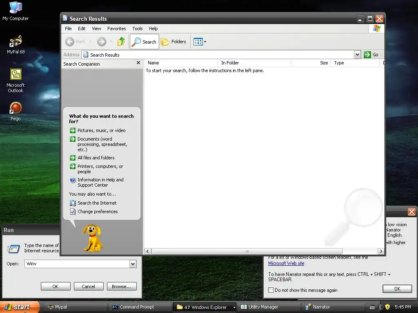
Task: Open the View menu
Action: 96,29
